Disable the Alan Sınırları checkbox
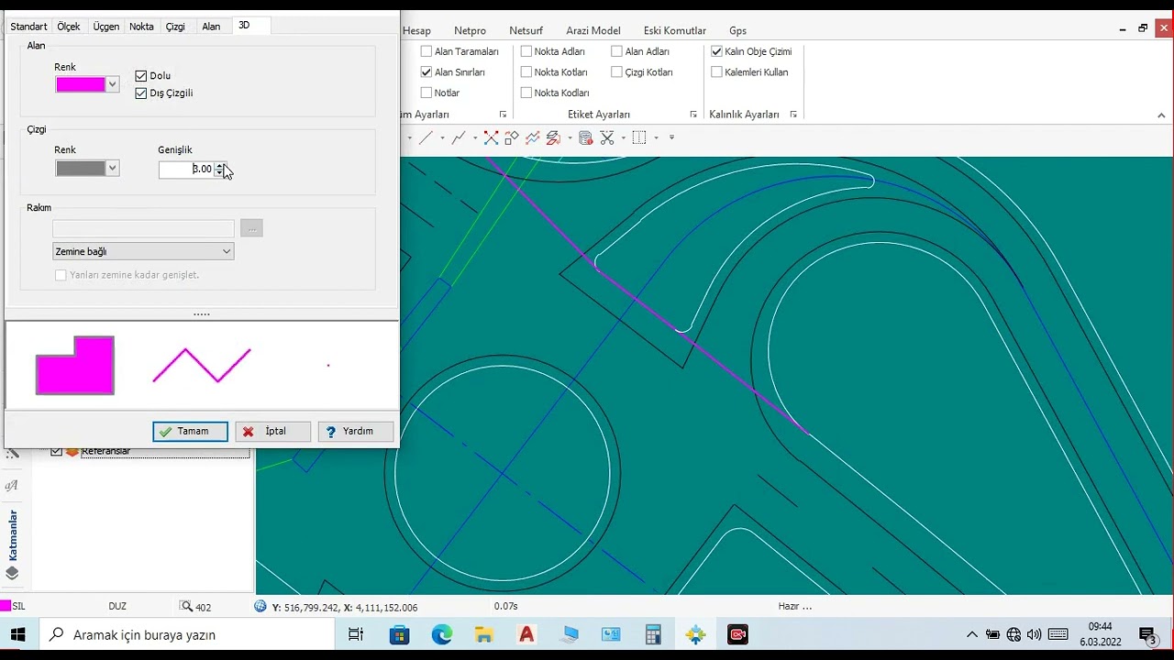 426,71
